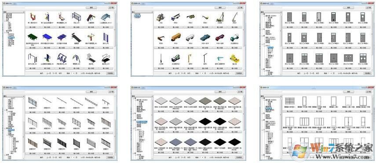Open page number dropdown in fitness equipment window

pos(73,73)
